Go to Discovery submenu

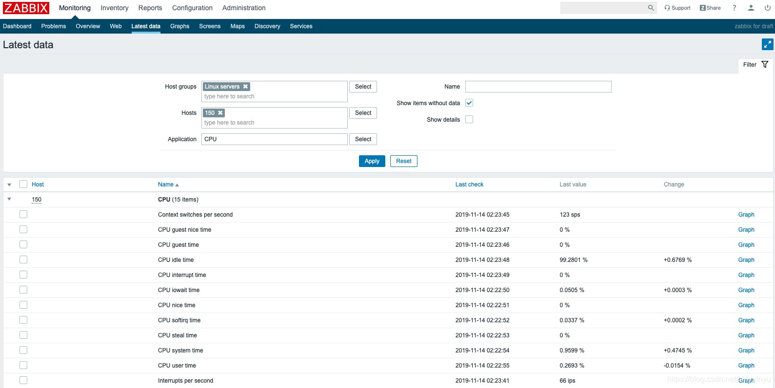pos(267,26)
